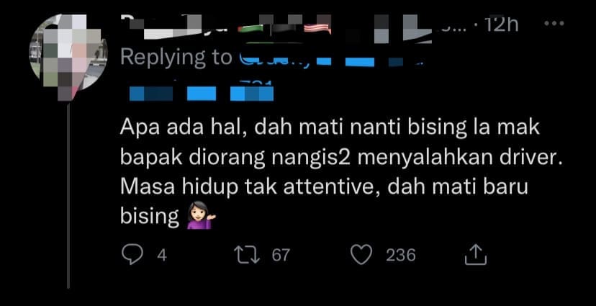This screenshot has width=596, height=306.
Task: Click the vertical thread line below avatar
Action: point(68,195)
